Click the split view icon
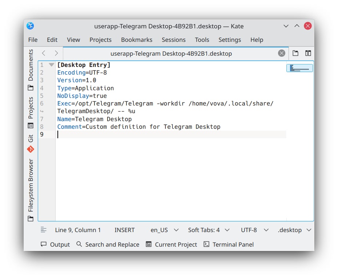Image resolution: width=338 pixels, height=279 pixels. point(308,53)
